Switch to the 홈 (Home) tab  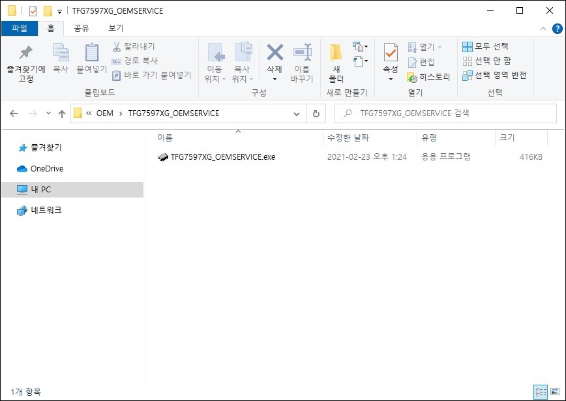click(51, 28)
